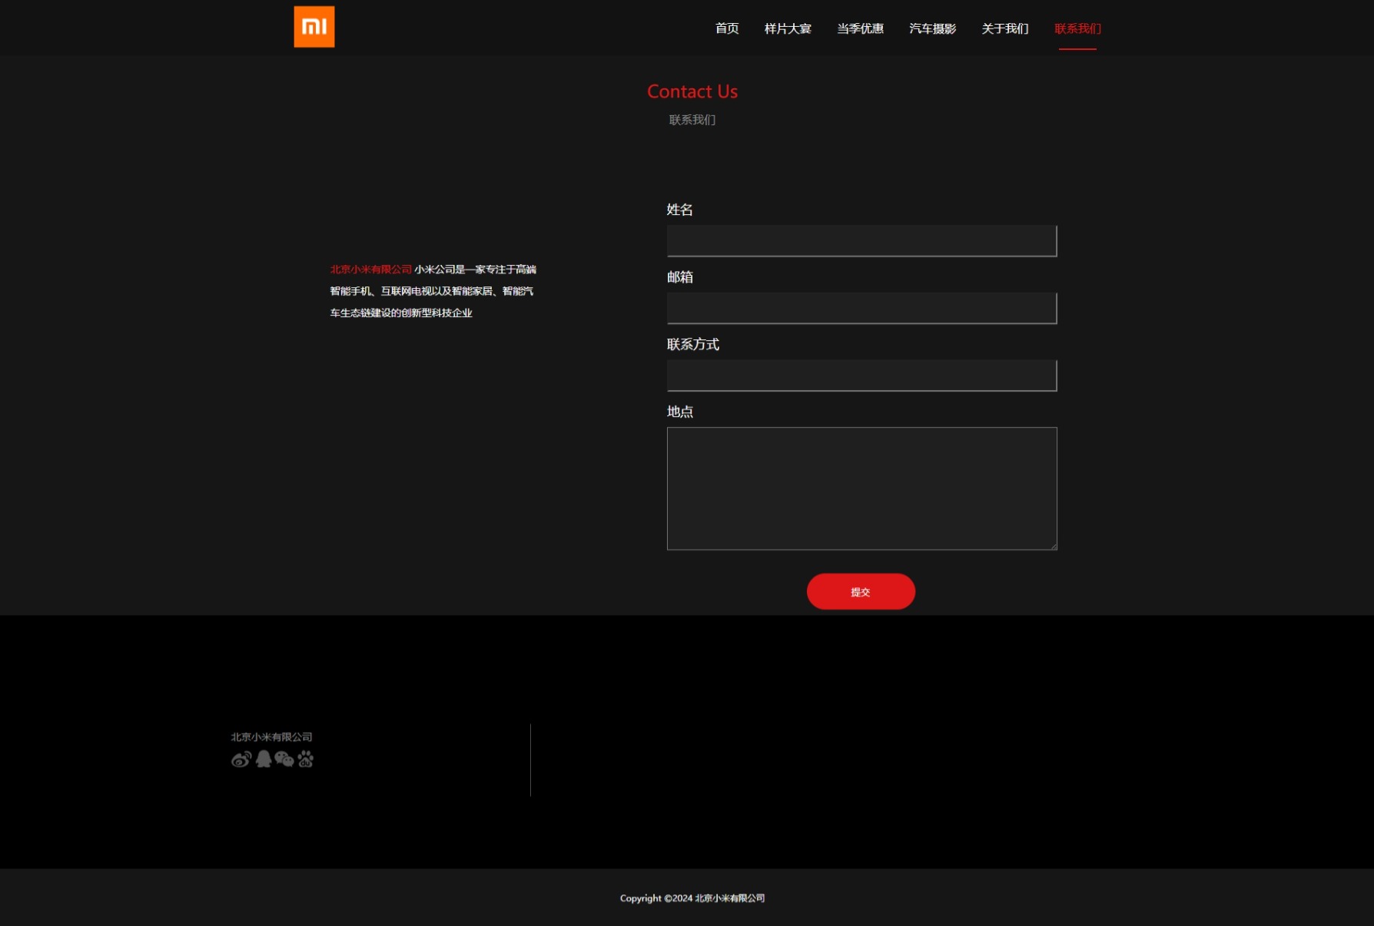Grab the 地点 textarea resize handle
This screenshot has width=1374, height=926.
(1053, 546)
